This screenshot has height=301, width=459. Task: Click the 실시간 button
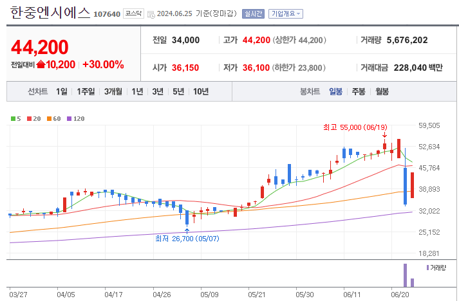(253, 14)
